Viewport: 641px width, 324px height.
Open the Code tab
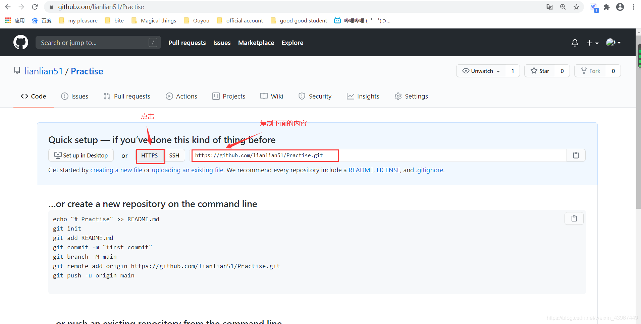click(33, 96)
